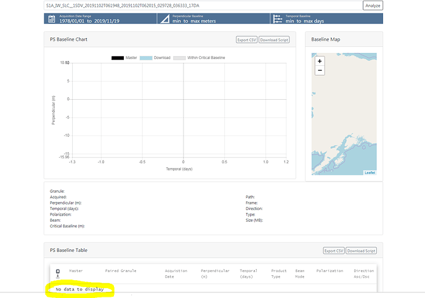The width and height of the screenshot is (425, 298).
Task: Edit the acquisition date range 1978/01/01 to 2019/11/19
Action: tap(89, 21)
